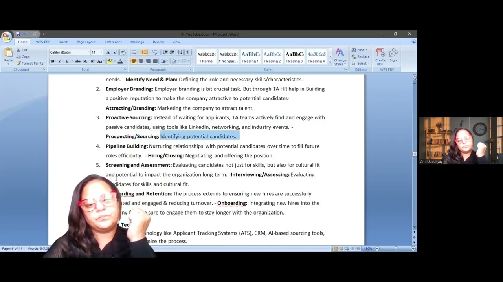This screenshot has width=503, height=282.
Task: Expand the Change Styles menu
Action: [340, 57]
